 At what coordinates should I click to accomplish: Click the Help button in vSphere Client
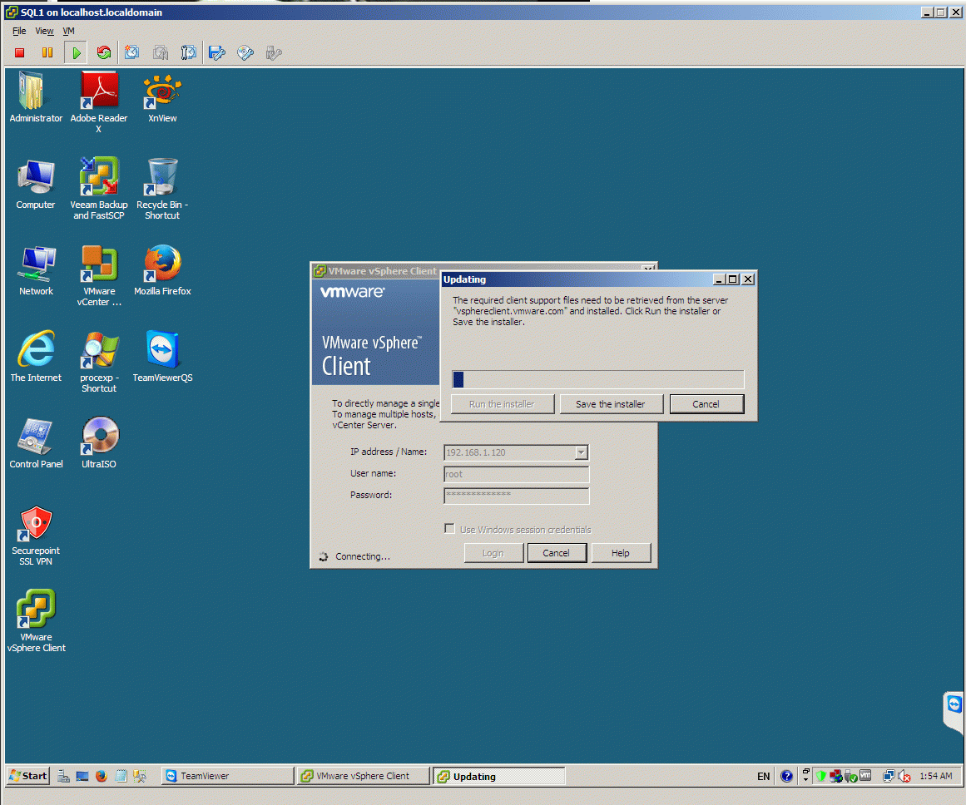click(621, 553)
